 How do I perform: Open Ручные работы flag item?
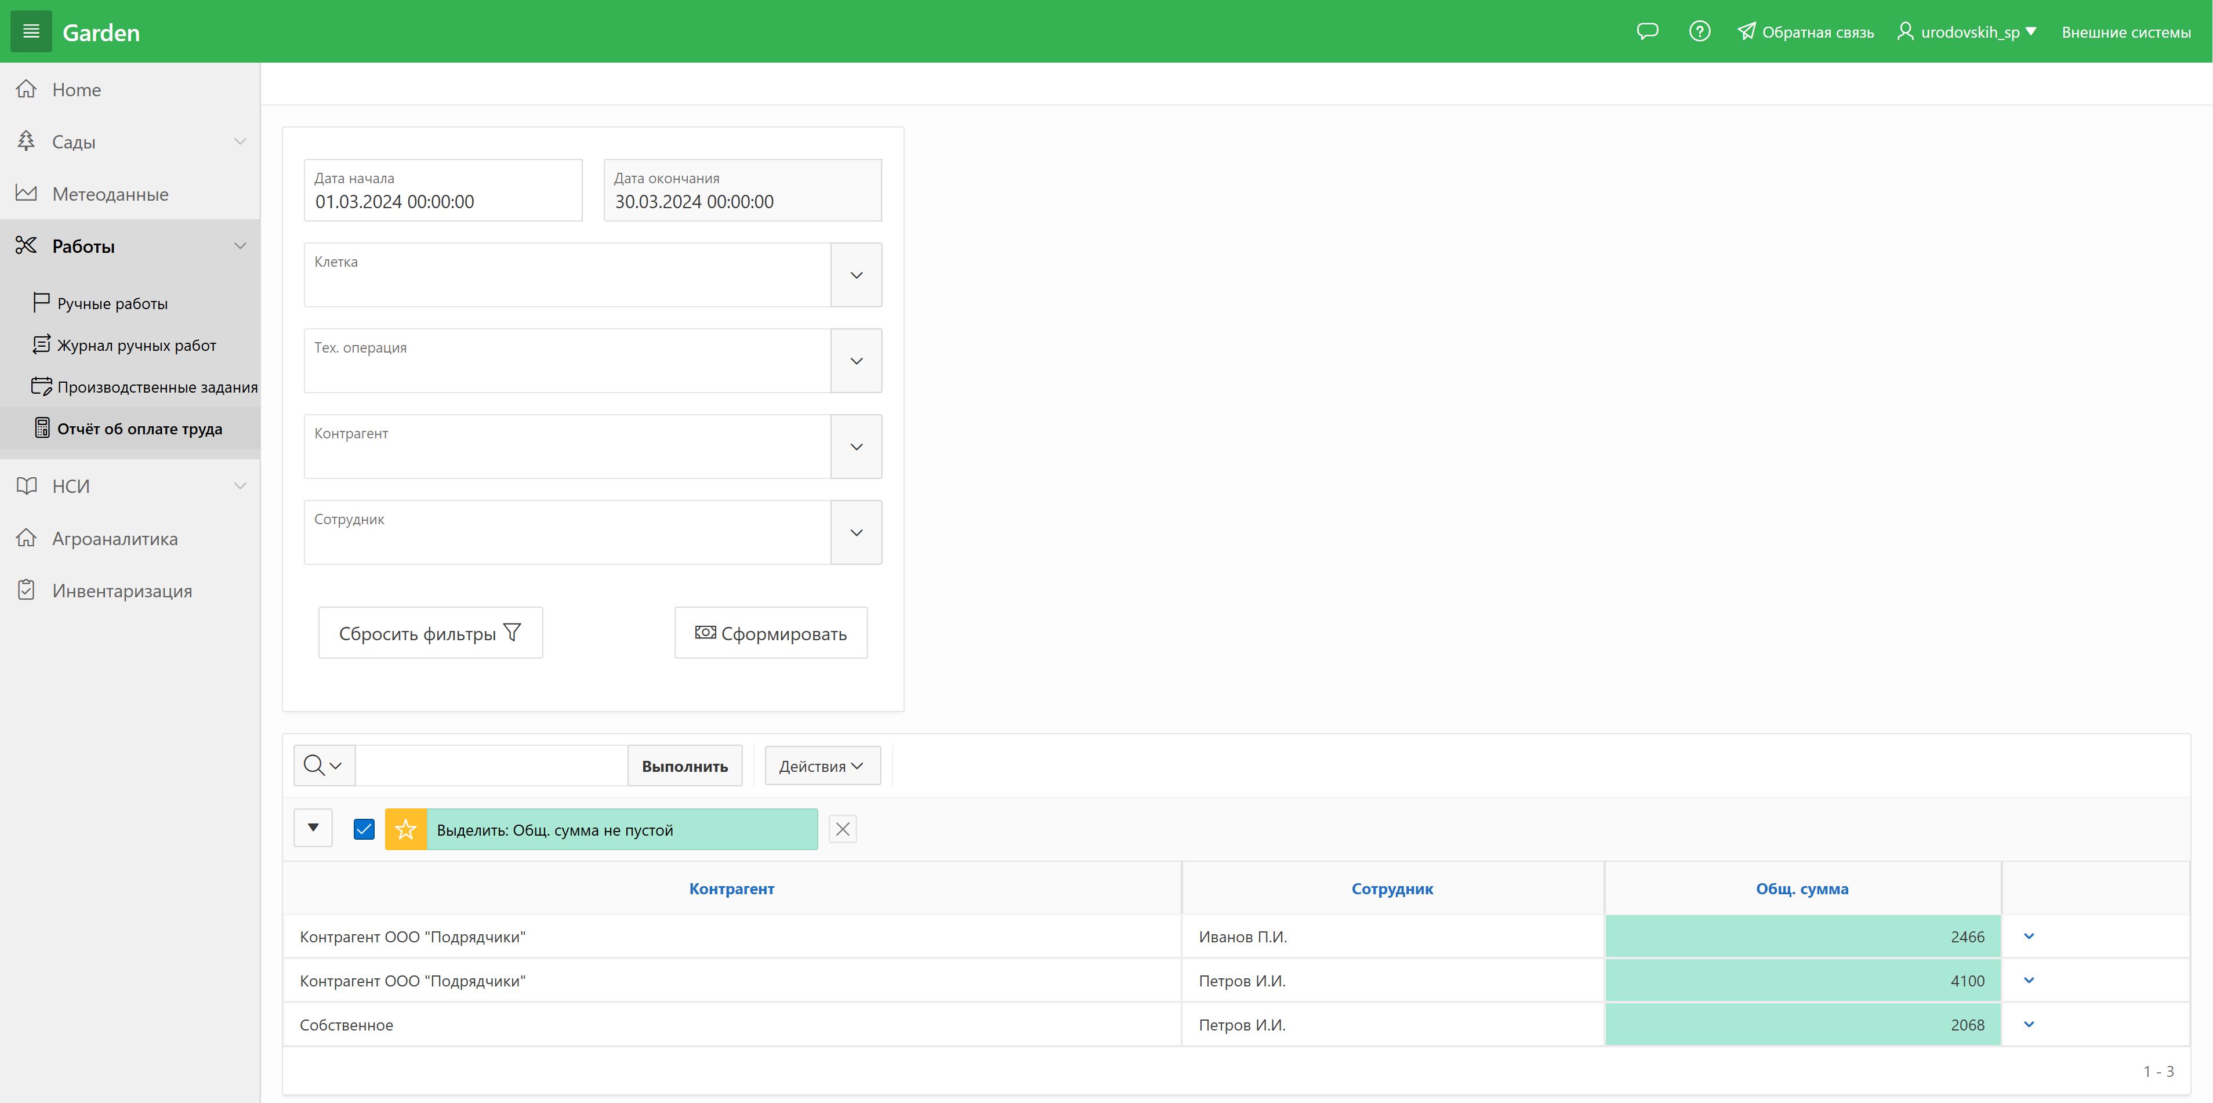pyautogui.click(x=112, y=303)
